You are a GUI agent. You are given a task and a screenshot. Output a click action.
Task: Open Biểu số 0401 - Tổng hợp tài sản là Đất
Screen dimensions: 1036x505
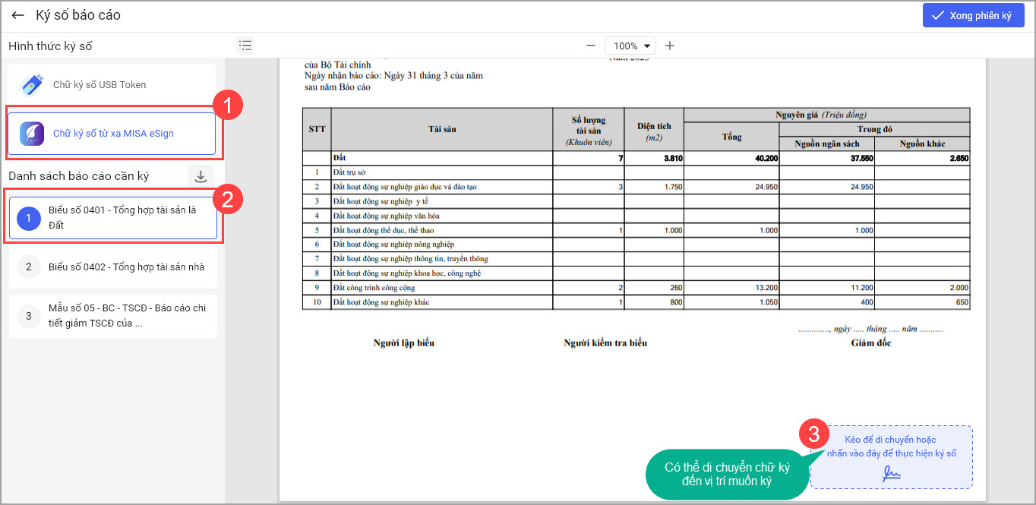pyautogui.click(x=112, y=218)
